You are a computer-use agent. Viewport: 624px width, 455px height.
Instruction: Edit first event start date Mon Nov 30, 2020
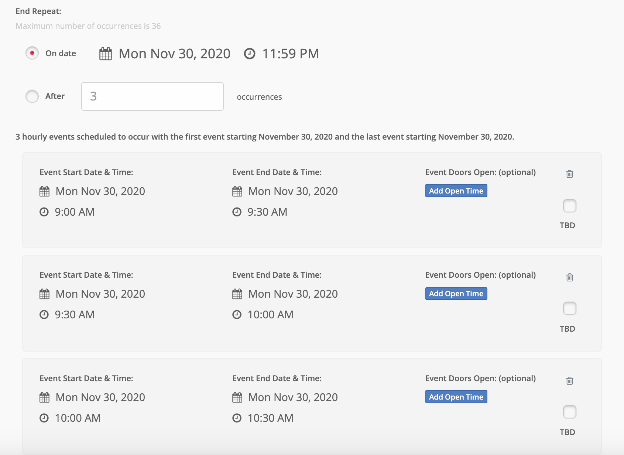100,191
